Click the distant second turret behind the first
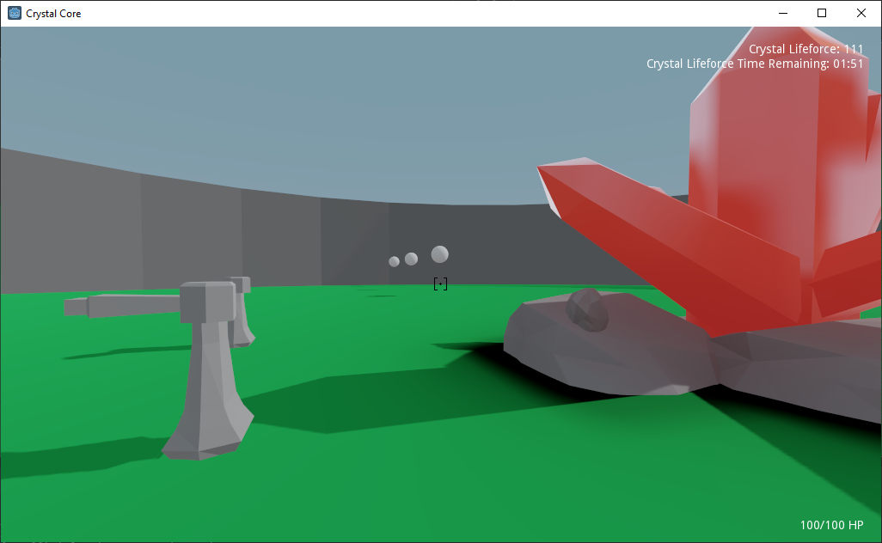This screenshot has width=882, height=543. click(x=242, y=311)
